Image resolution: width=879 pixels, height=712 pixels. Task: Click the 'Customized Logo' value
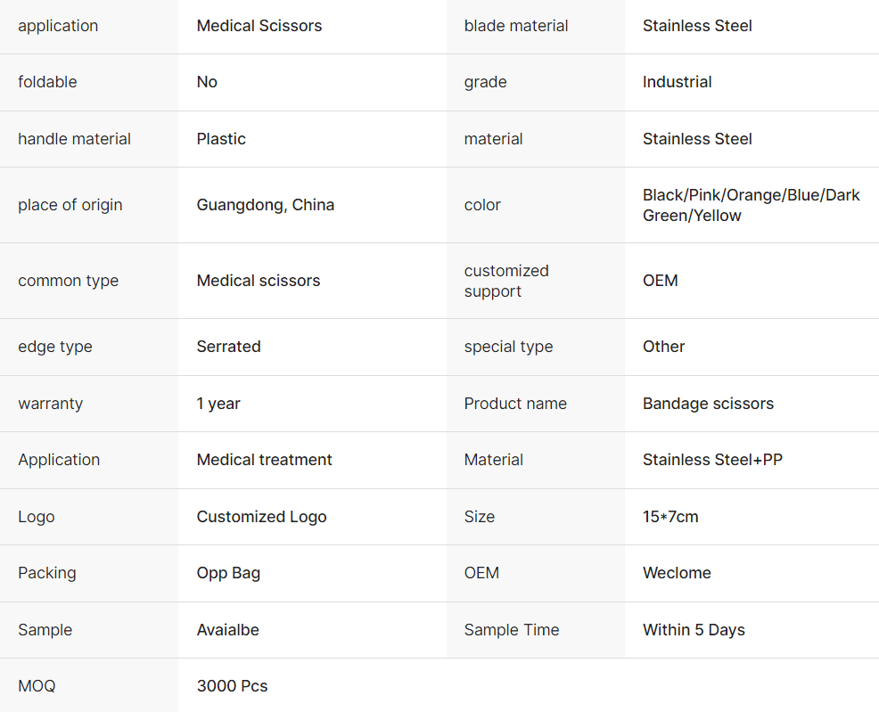tap(261, 517)
